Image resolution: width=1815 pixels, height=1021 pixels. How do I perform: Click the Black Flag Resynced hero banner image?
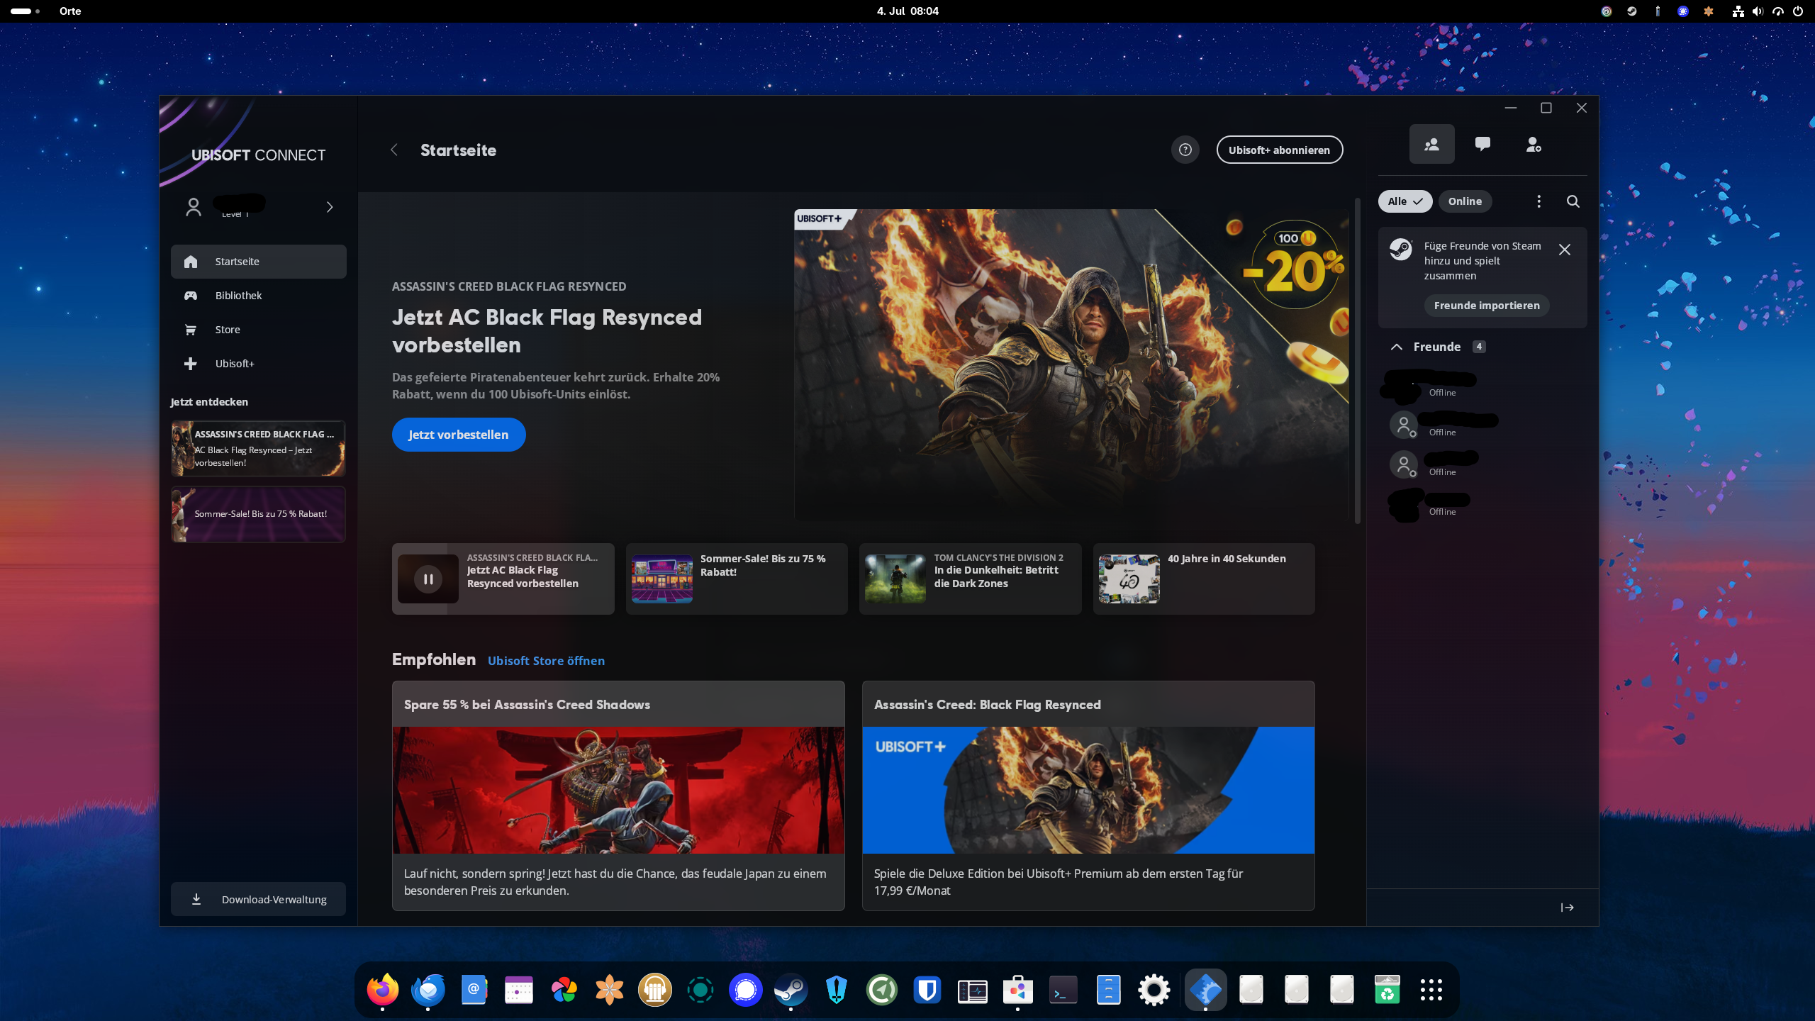(x=1071, y=364)
